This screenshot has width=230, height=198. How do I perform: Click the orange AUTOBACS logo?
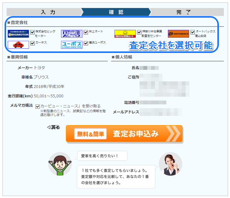coord(178,34)
